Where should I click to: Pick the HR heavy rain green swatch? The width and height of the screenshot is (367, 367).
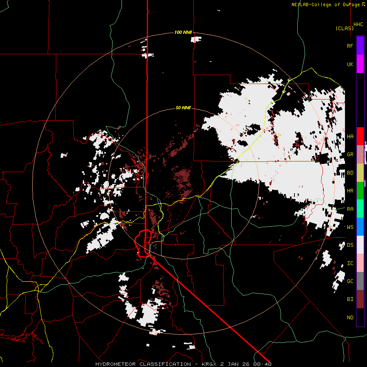click(x=360, y=190)
